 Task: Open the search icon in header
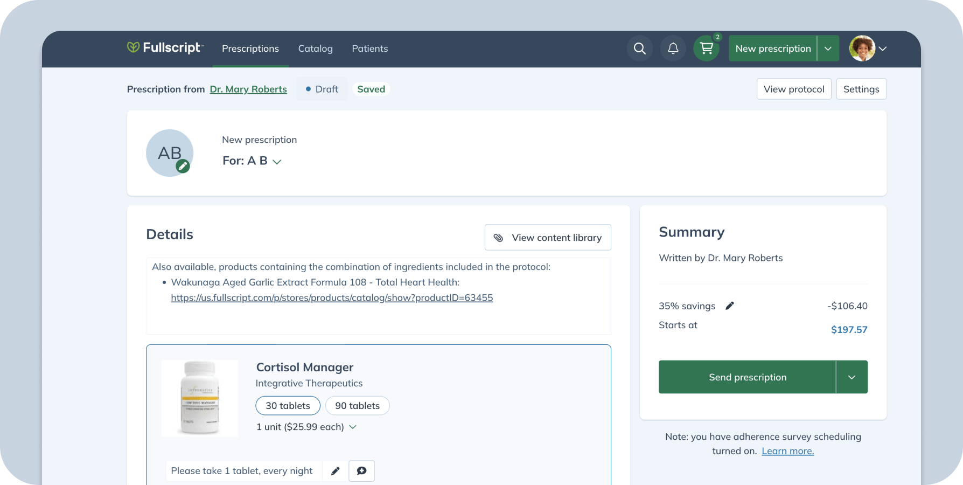tap(639, 48)
